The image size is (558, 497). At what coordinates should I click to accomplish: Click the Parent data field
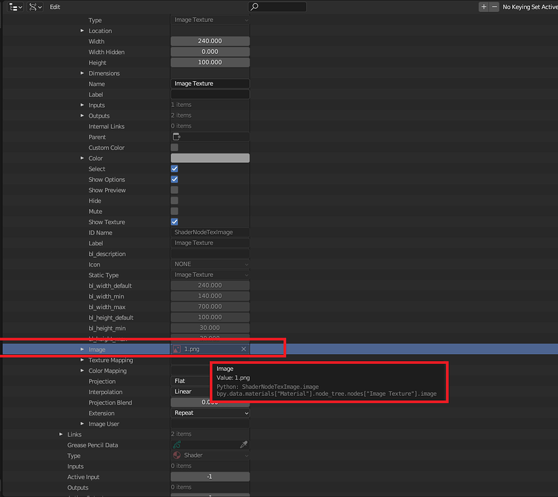[x=210, y=137]
